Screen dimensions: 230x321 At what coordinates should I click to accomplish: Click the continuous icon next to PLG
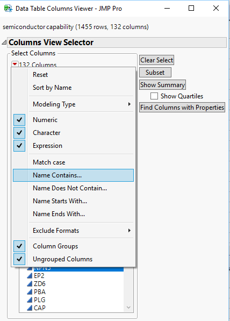(30, 299)
